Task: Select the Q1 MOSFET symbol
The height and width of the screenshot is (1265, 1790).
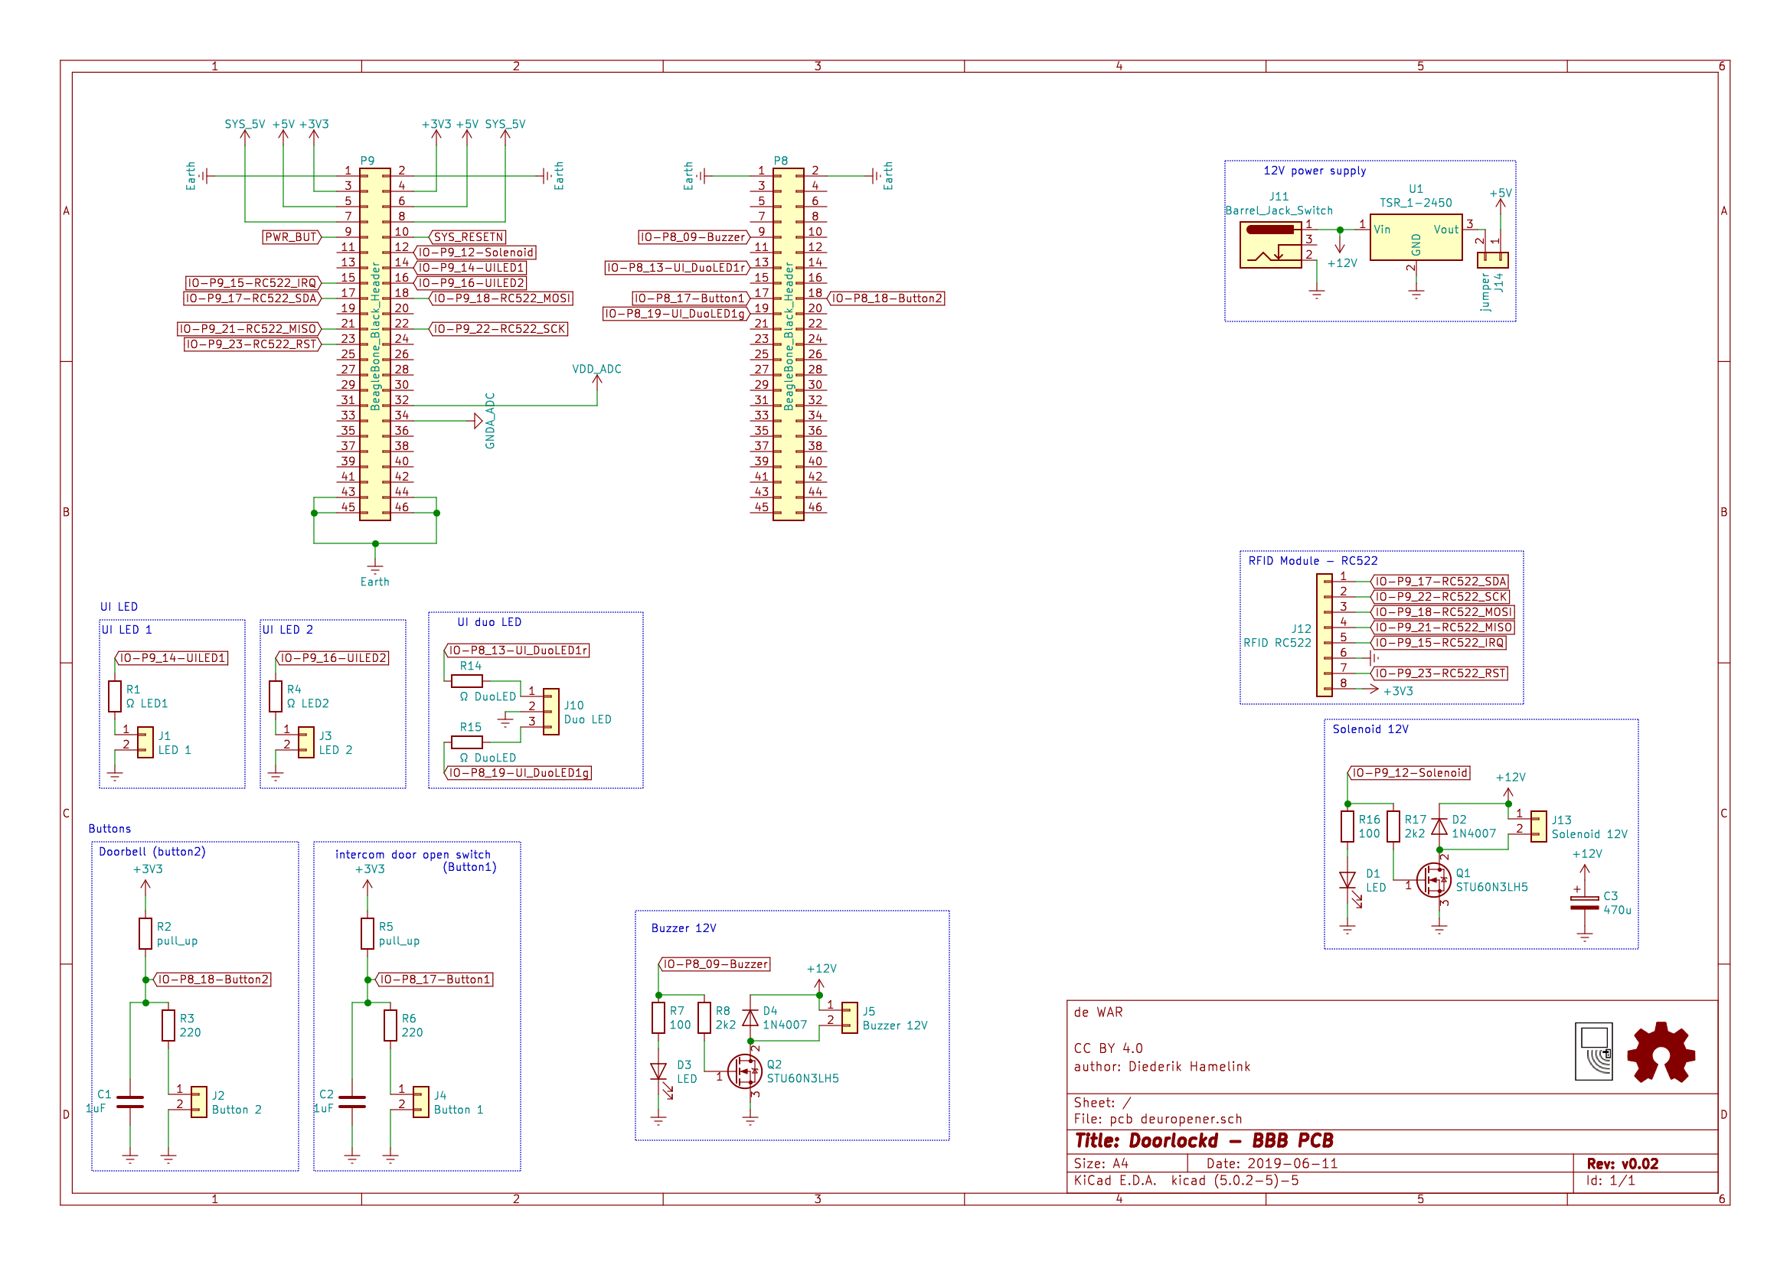Action: tap(1433, 880)
